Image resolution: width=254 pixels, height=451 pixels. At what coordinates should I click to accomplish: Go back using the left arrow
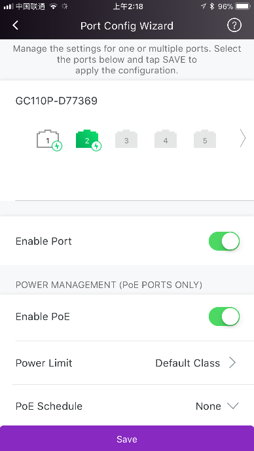[x=15, y=26]
